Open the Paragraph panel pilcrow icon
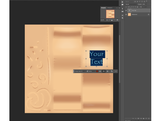Image resolution: width=161 pixels, height=121 pixels. 122,18
